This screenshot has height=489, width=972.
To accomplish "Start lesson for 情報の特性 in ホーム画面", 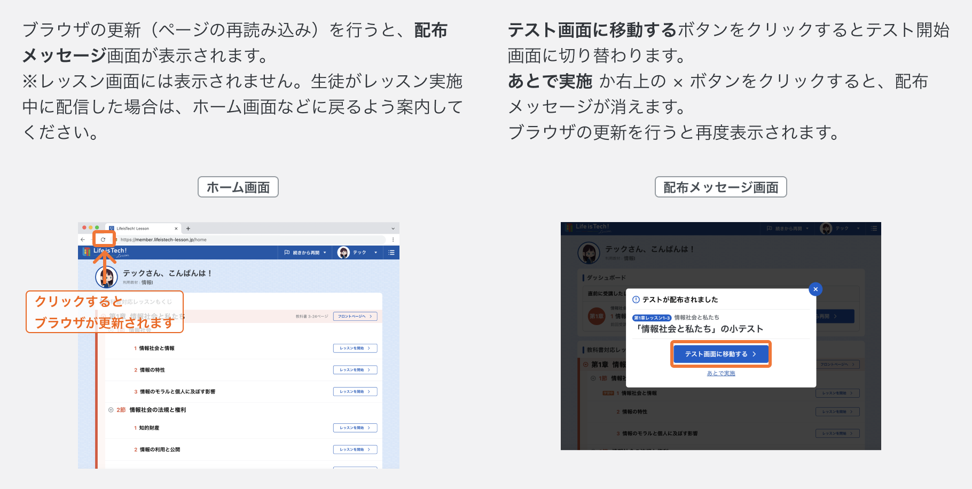I will [355, 370].
